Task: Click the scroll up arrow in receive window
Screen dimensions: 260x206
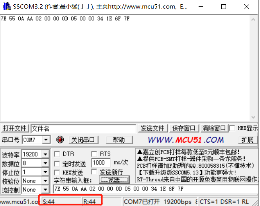Action: [253, 20]
